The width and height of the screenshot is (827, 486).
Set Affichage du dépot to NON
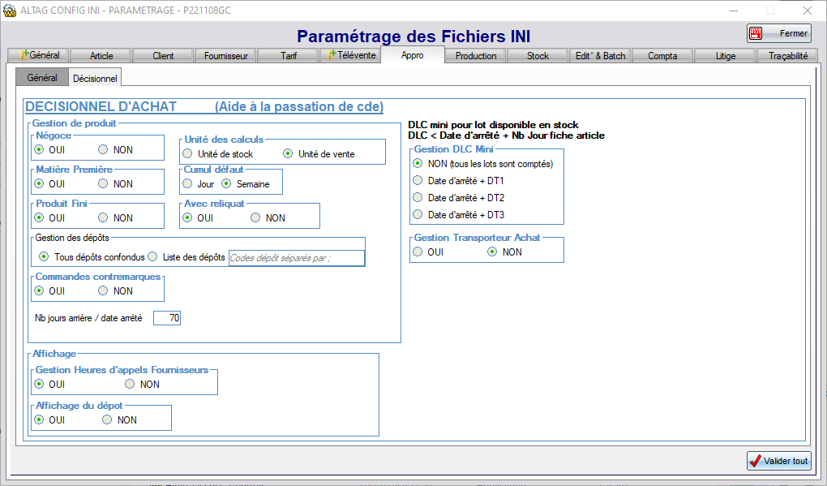(x=107, y=420)
